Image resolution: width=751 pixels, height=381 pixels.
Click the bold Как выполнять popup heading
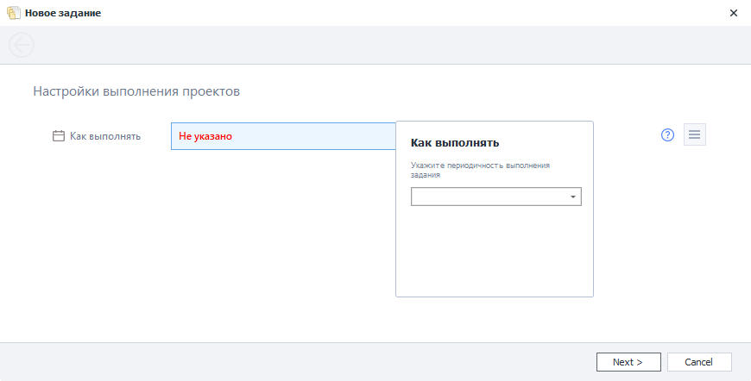(455, 143)
